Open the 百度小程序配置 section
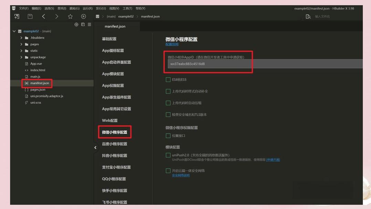The width and height of the screenshot is (371, 209). coord(115,144)
